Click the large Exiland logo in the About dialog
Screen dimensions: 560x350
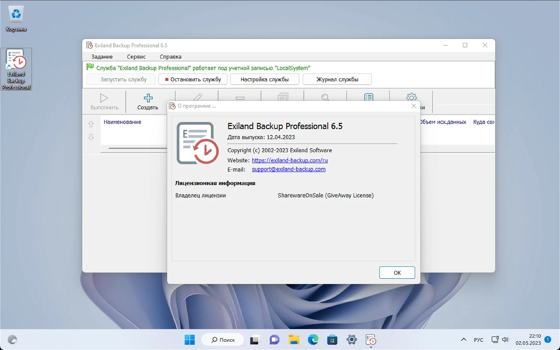click(197, 143)
